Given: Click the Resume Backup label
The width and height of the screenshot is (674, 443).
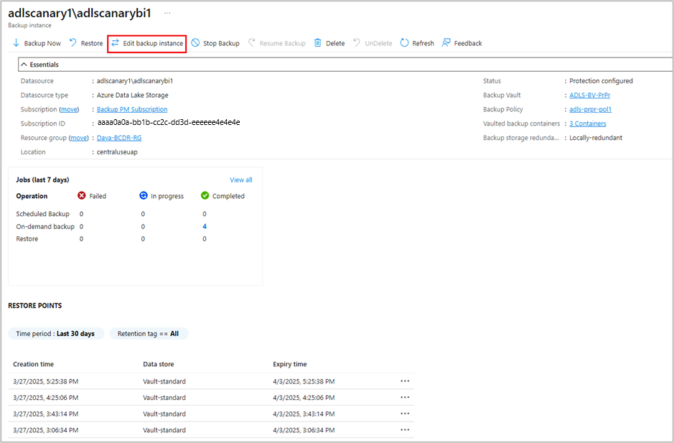Looking at the screenshot, I should (282, 44).
